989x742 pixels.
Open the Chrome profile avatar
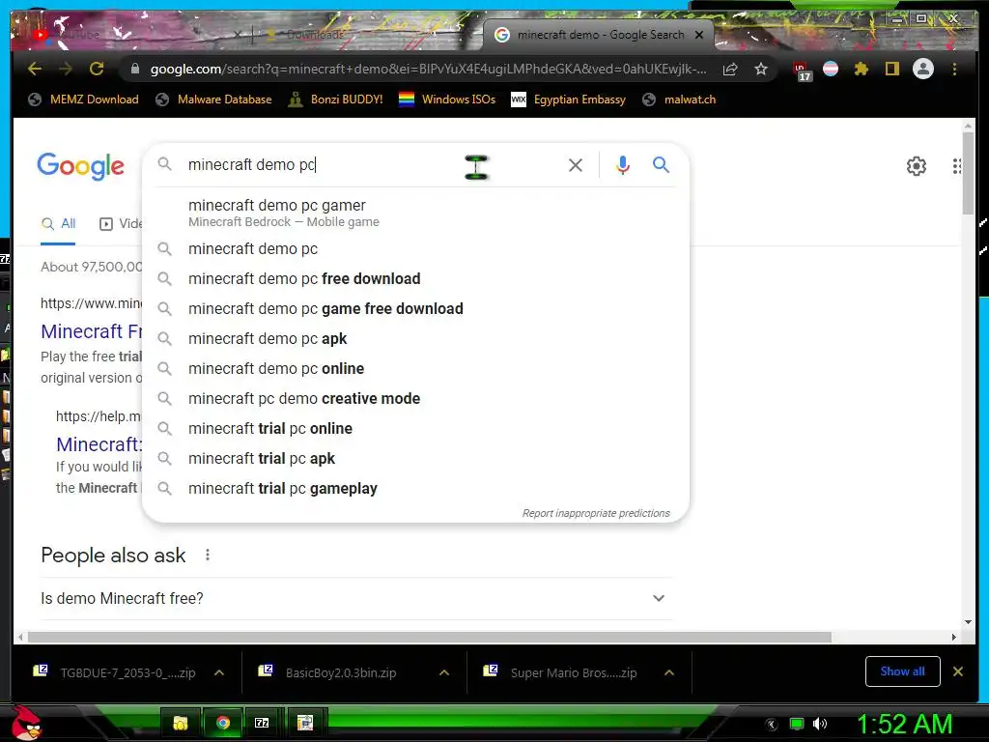922,69
